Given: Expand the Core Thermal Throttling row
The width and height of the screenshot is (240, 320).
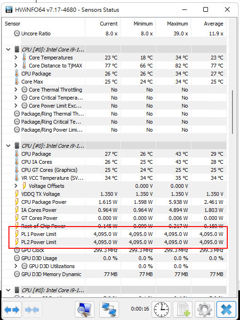Looking at the screenshot, I should 16,90.
